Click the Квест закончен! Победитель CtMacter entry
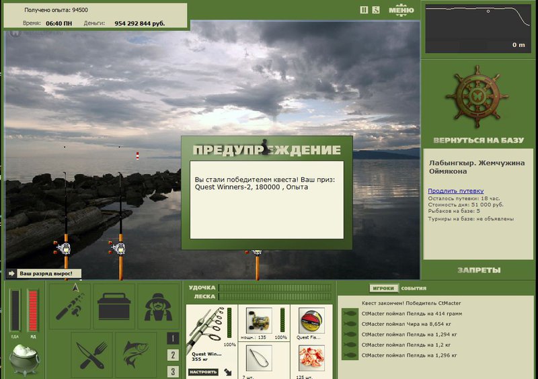 (x=411, y=303)
